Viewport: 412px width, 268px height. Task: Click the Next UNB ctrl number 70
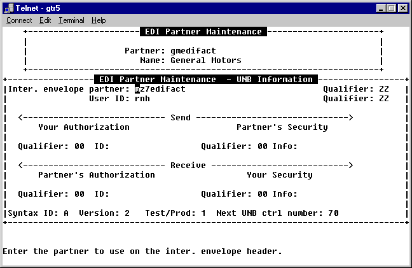tap(333, 213)
